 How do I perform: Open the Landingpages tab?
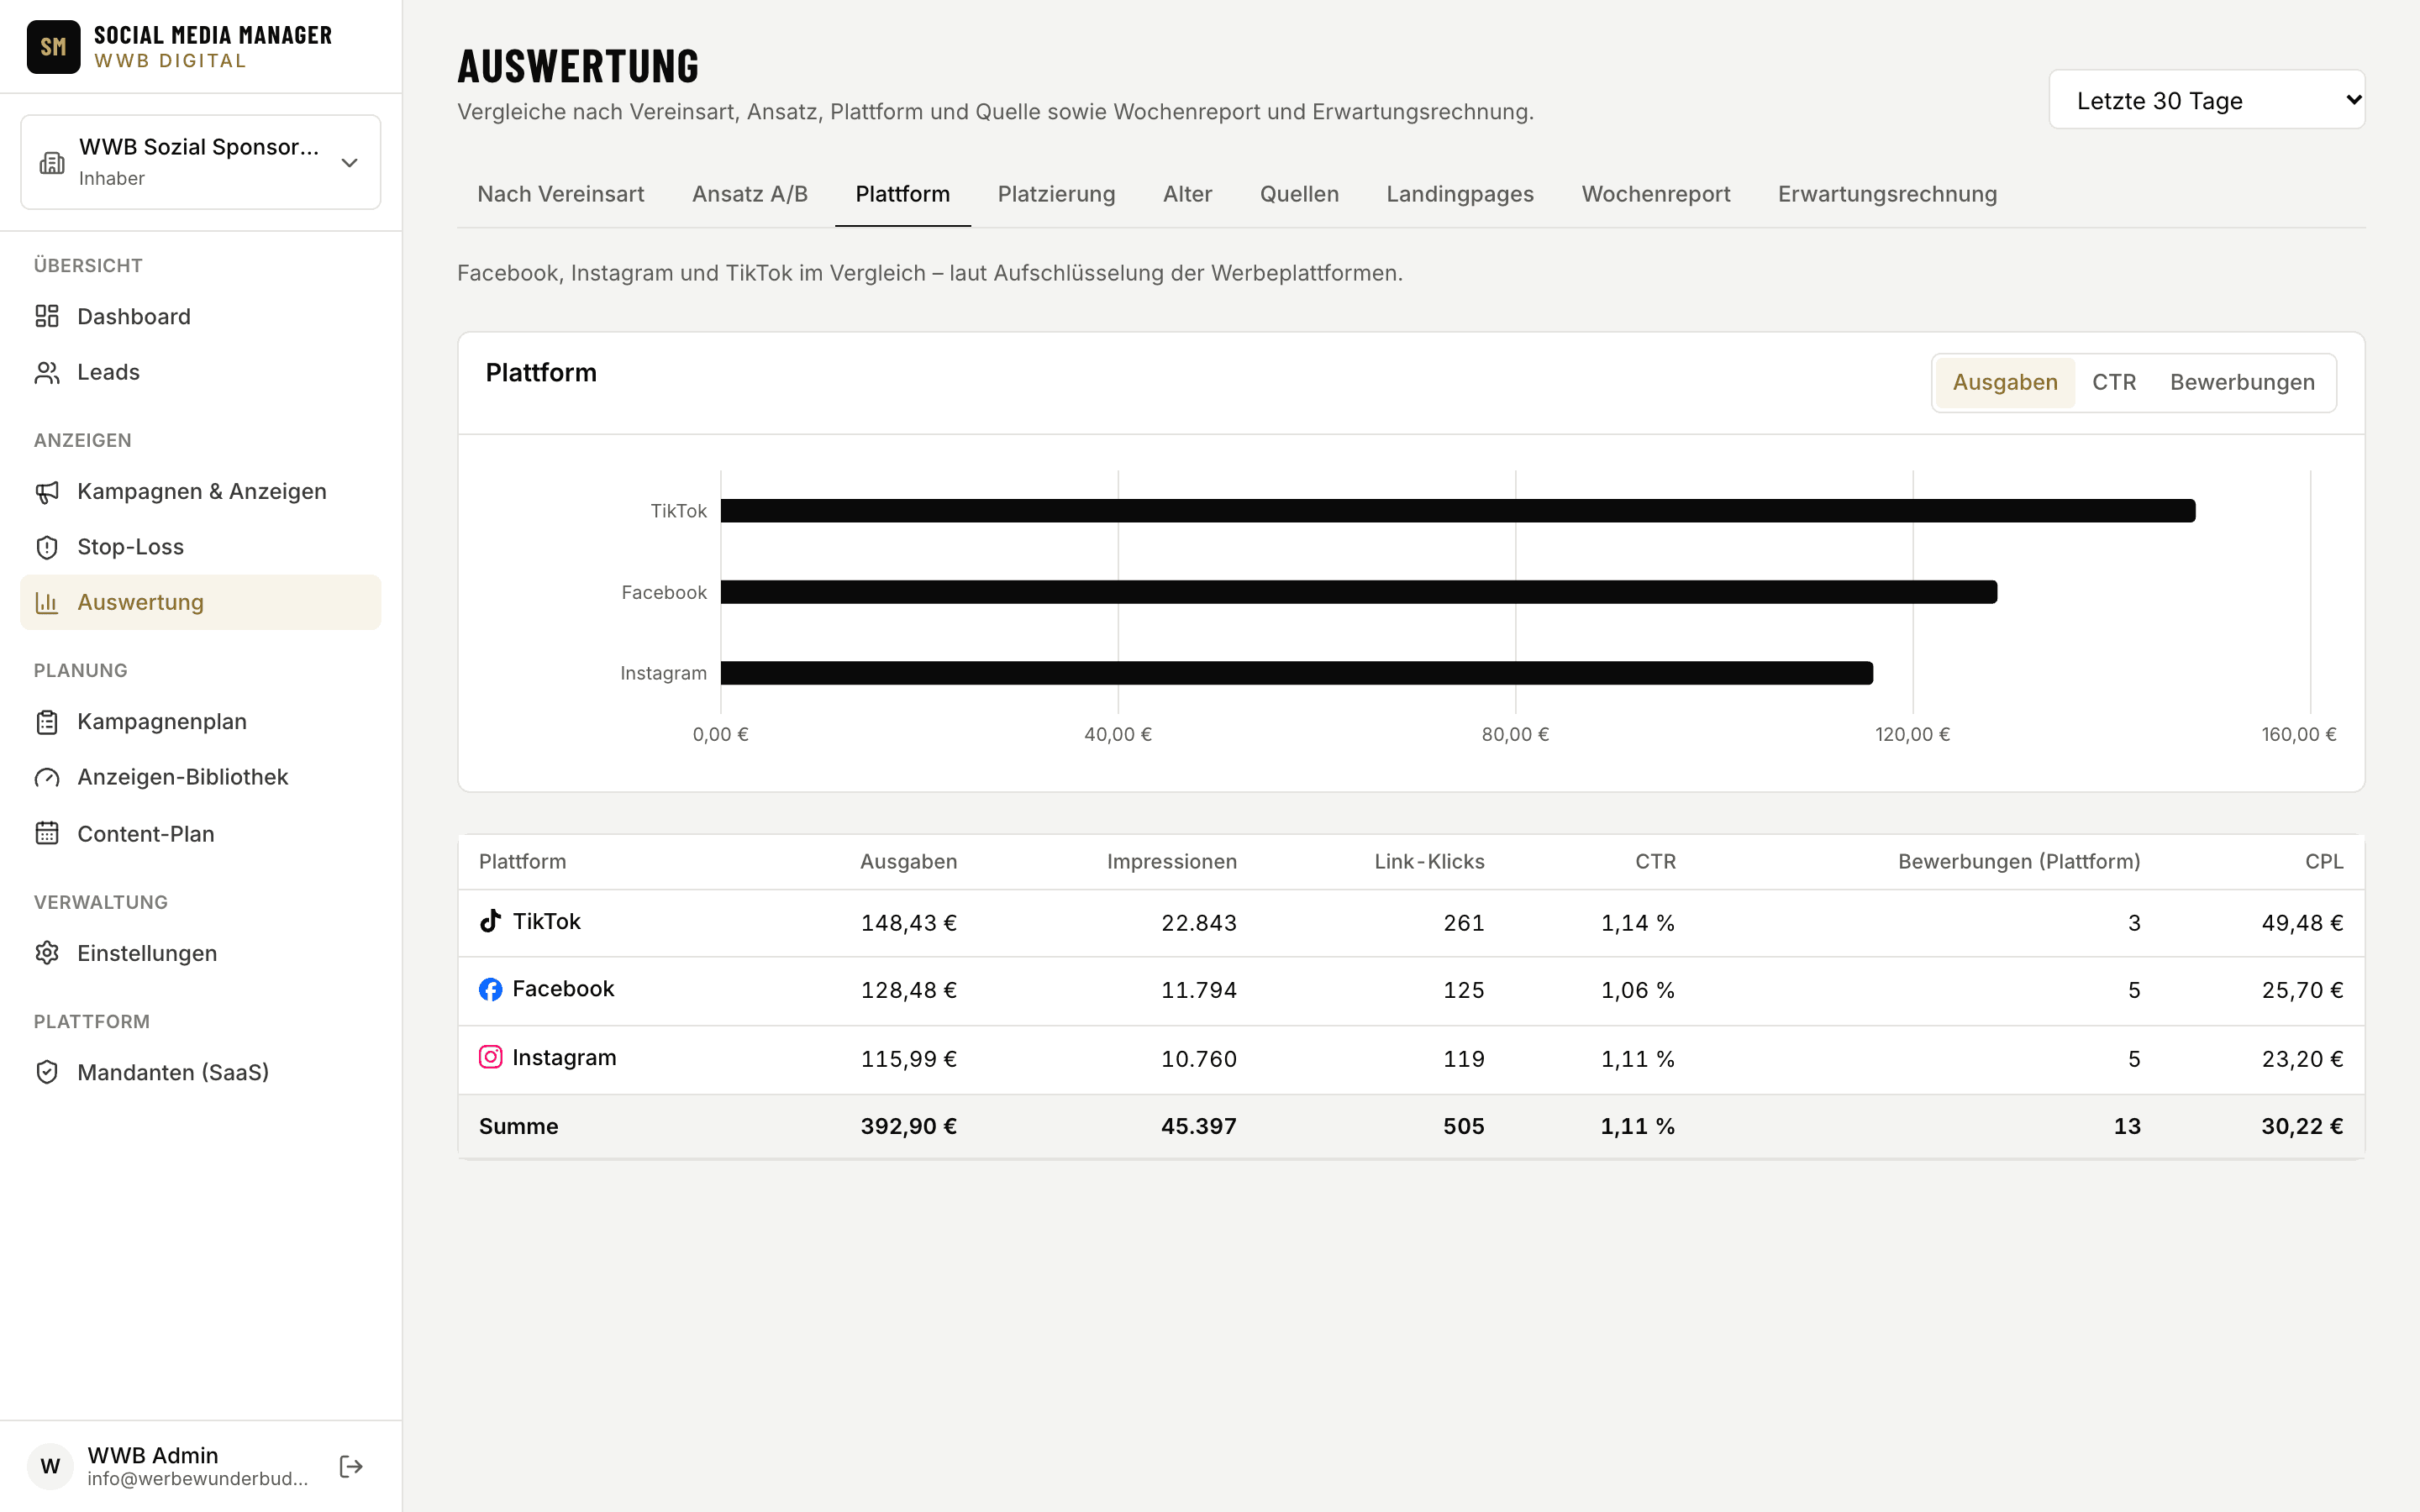pos(1459,194)
